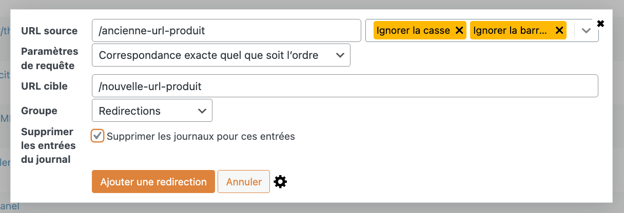
Task: Open the Groupe "Redirections" dropdown
Action: pos(152,111)
